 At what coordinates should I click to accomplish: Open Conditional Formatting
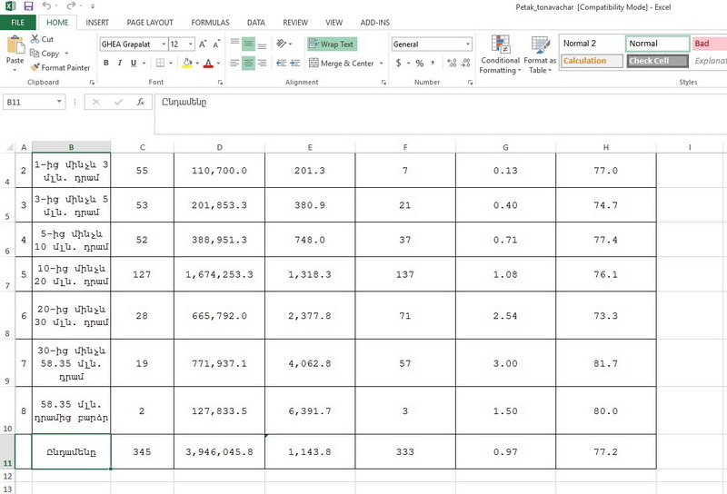click(x=500, y=54)
